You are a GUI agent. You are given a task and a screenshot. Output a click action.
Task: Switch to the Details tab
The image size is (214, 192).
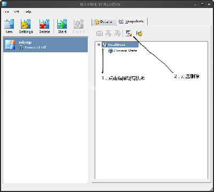(104, 22)
